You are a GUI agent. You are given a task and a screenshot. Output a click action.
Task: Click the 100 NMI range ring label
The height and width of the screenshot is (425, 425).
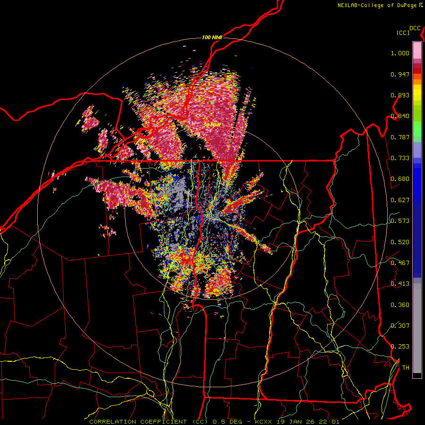[212, 37]
